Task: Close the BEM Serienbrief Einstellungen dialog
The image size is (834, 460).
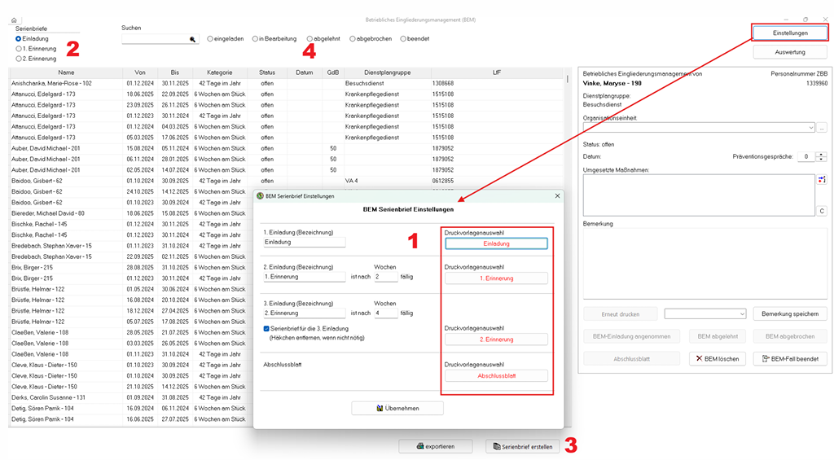Action: point(557,195)
